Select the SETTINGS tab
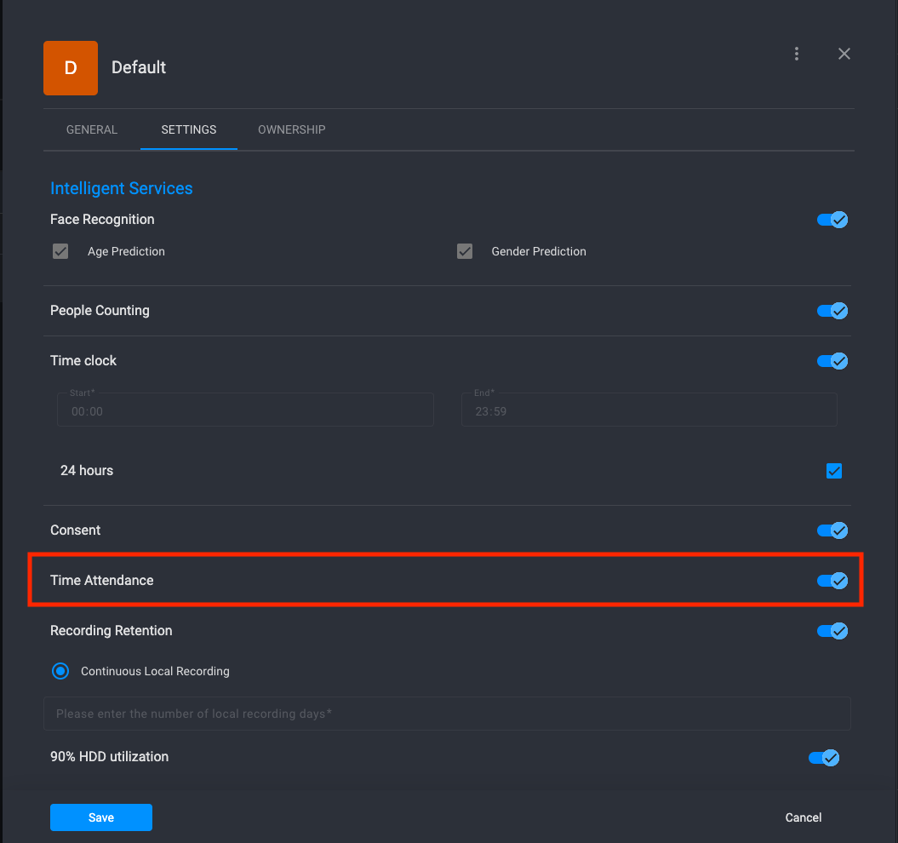The height and width of the screenshot is (843, 898). pos(188,129)
